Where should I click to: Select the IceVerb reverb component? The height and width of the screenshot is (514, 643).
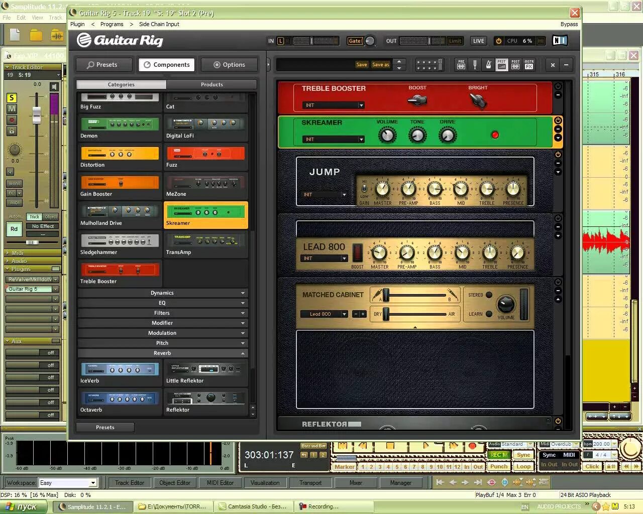119,371
